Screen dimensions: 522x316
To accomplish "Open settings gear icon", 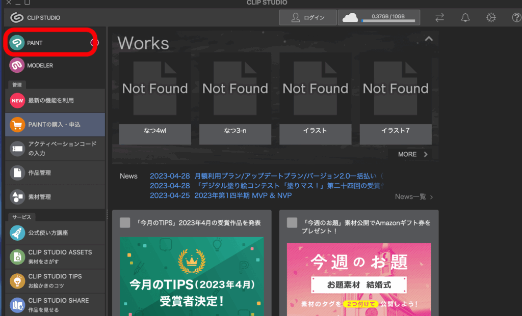I will click(x=491, y=18).
